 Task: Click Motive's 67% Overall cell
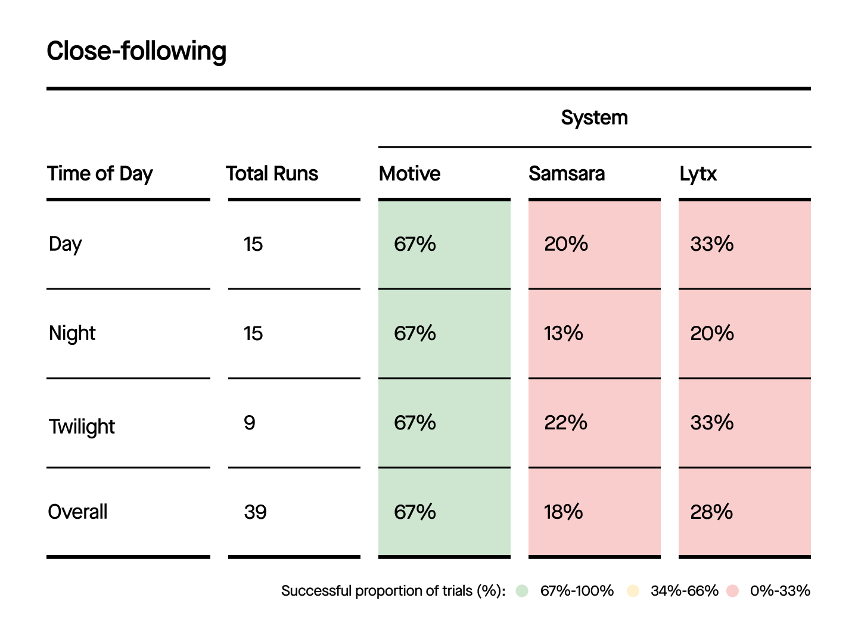pyautogui.click(x=444, y=512)
